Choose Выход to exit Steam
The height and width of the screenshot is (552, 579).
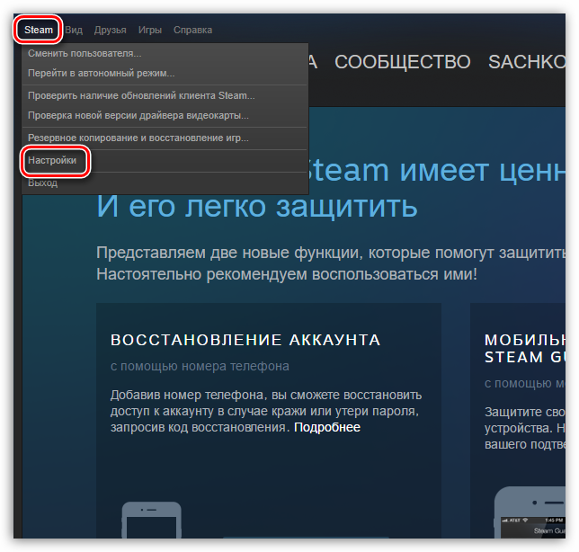42,183
